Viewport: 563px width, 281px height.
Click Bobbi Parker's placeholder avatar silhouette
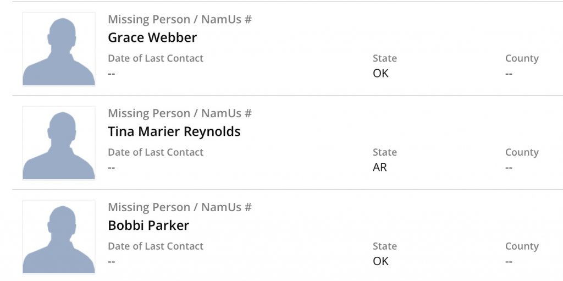(x=58, y=237)
